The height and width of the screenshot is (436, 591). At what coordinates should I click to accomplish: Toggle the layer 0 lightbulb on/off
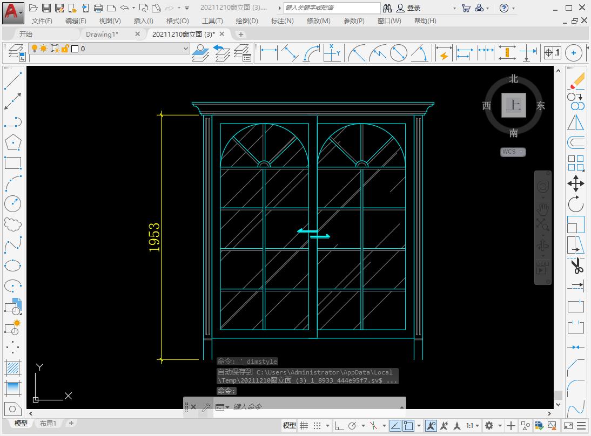34,49
